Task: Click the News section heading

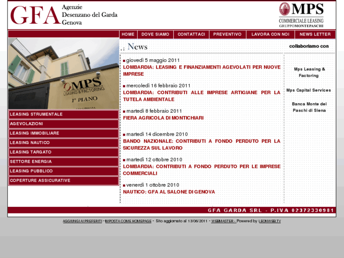Action: (x=137, y=46)
